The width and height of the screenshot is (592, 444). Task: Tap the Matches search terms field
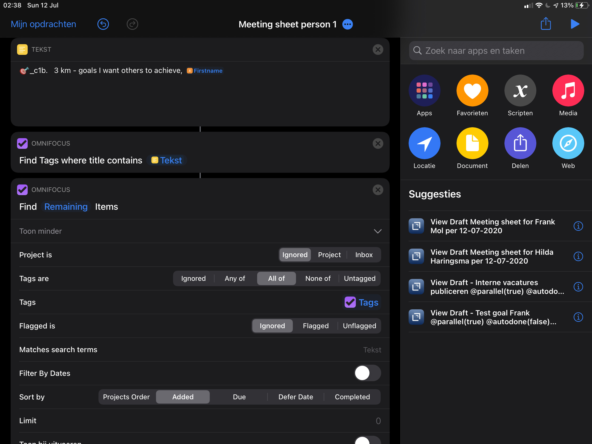click(200, 350)
